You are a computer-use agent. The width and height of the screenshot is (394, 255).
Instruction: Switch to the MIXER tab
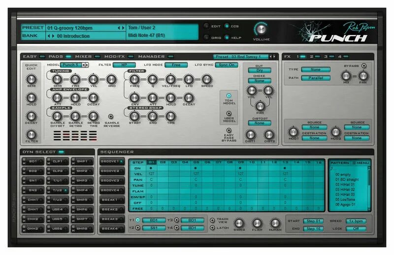point(88,57)
